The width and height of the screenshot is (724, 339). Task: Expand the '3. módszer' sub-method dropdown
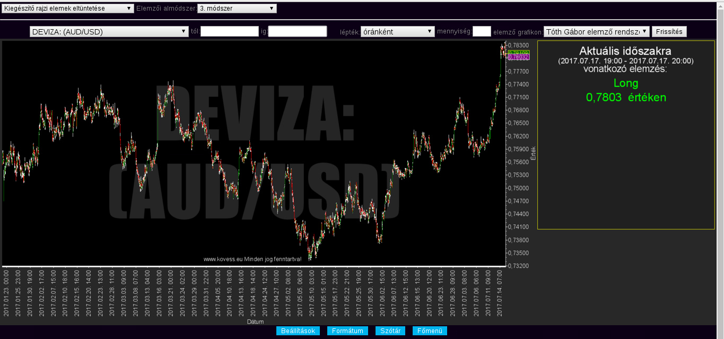(x=237, y=8)
